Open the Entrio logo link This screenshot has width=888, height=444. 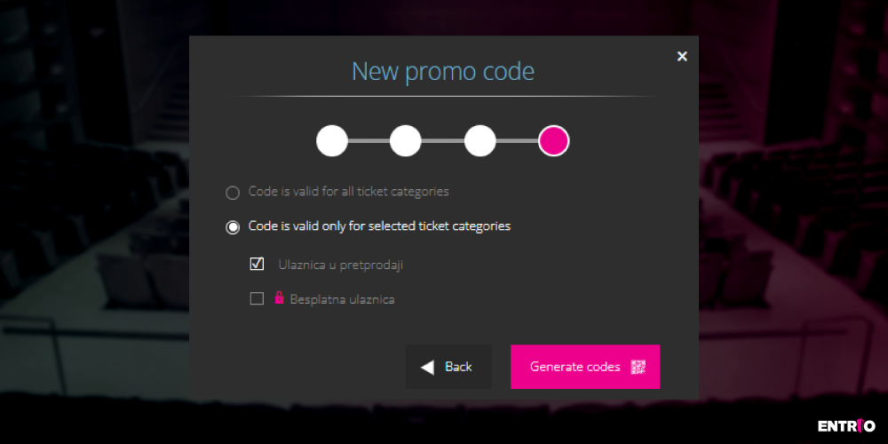(x=846, y=425)
